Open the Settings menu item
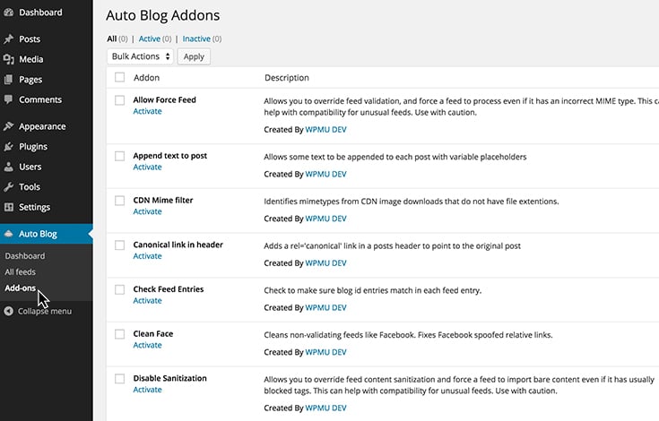The image size is (659, 421). click(34, 207)
